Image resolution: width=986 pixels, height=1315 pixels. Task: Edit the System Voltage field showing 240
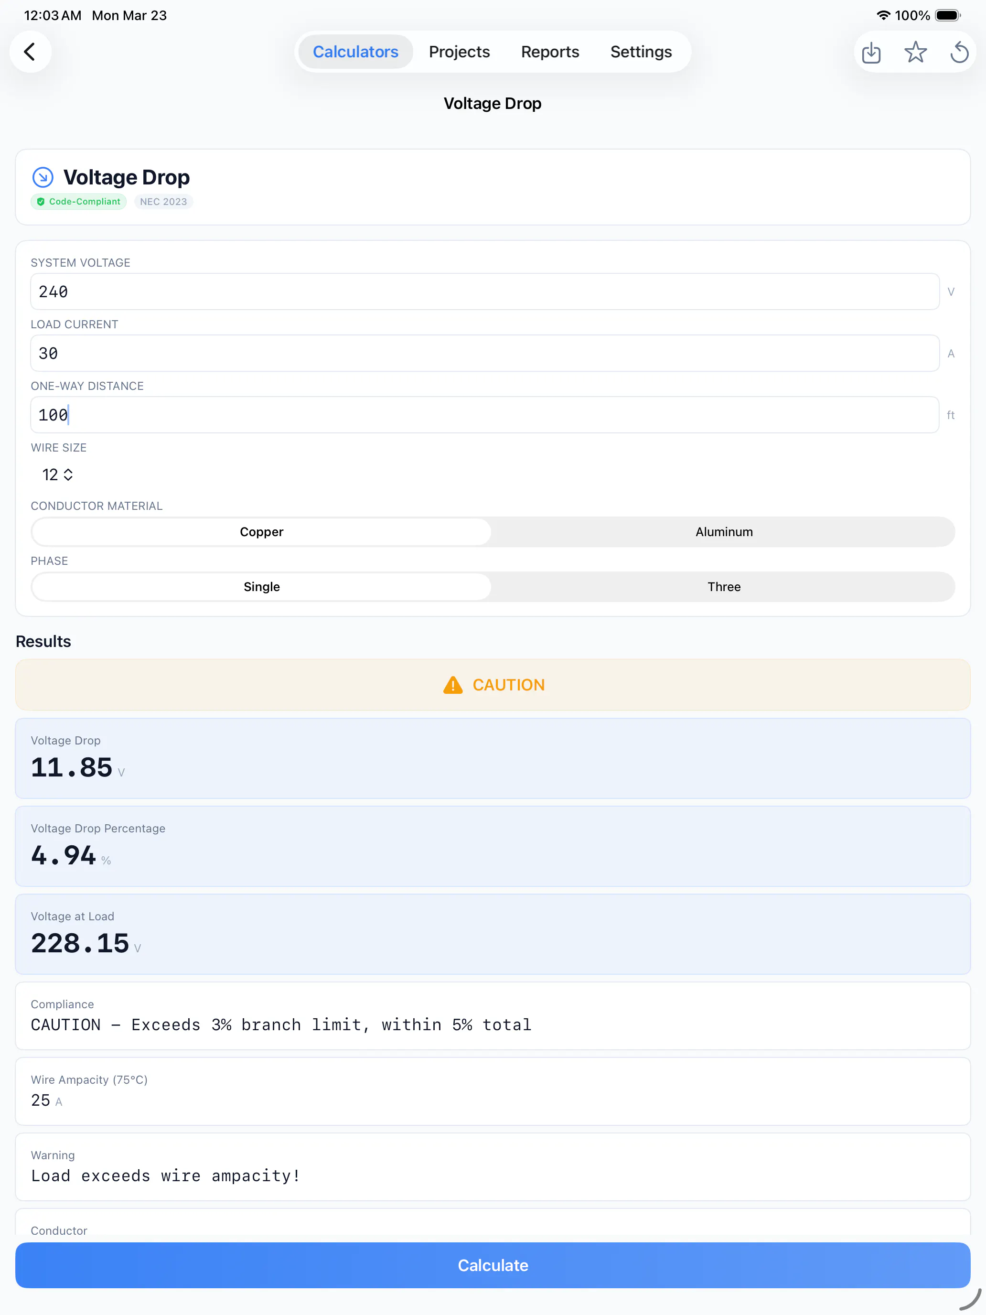(x=485, y=292)
